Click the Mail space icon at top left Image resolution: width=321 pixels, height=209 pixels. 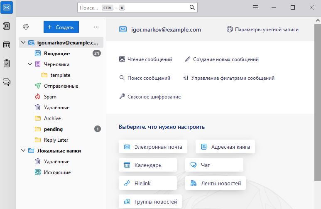(7, 7)
